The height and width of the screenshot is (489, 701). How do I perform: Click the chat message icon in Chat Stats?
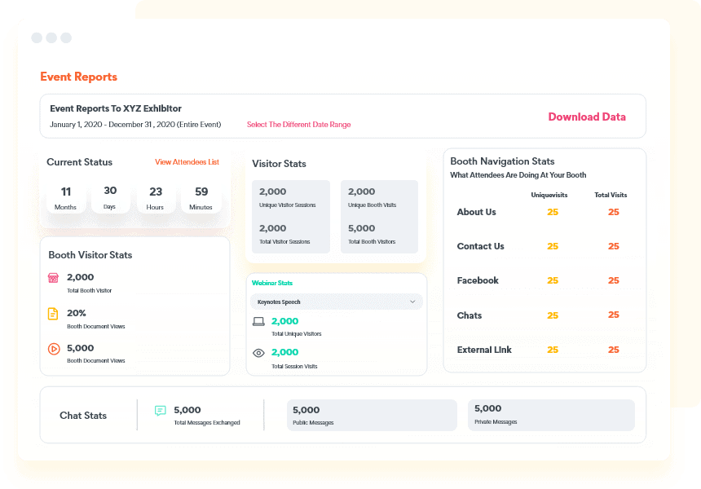(161, 411)
